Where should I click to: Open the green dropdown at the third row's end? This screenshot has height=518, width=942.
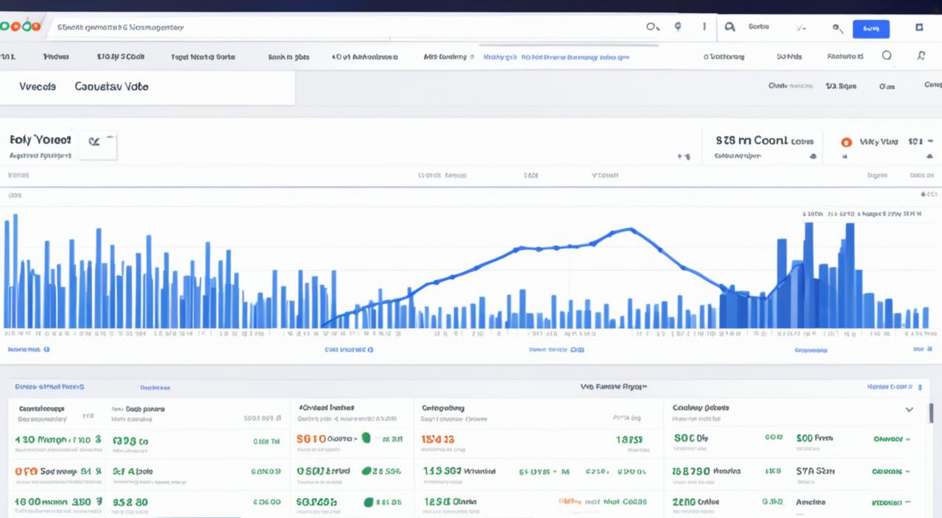point(890,502)
